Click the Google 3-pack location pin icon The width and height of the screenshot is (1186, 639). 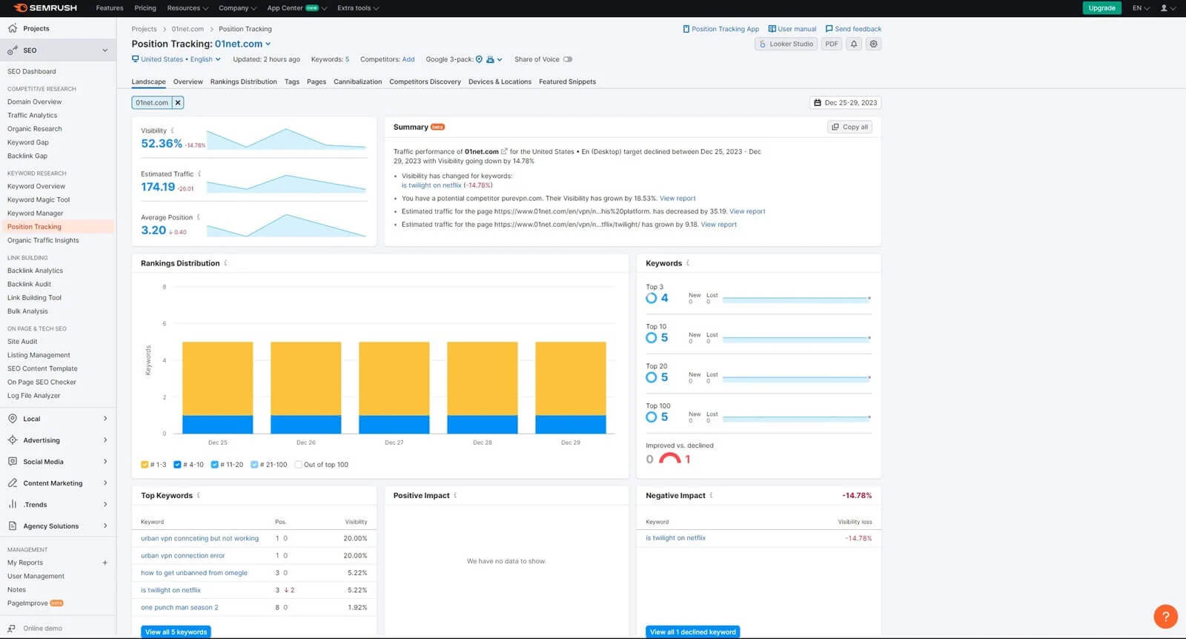(x=479, y=59)
